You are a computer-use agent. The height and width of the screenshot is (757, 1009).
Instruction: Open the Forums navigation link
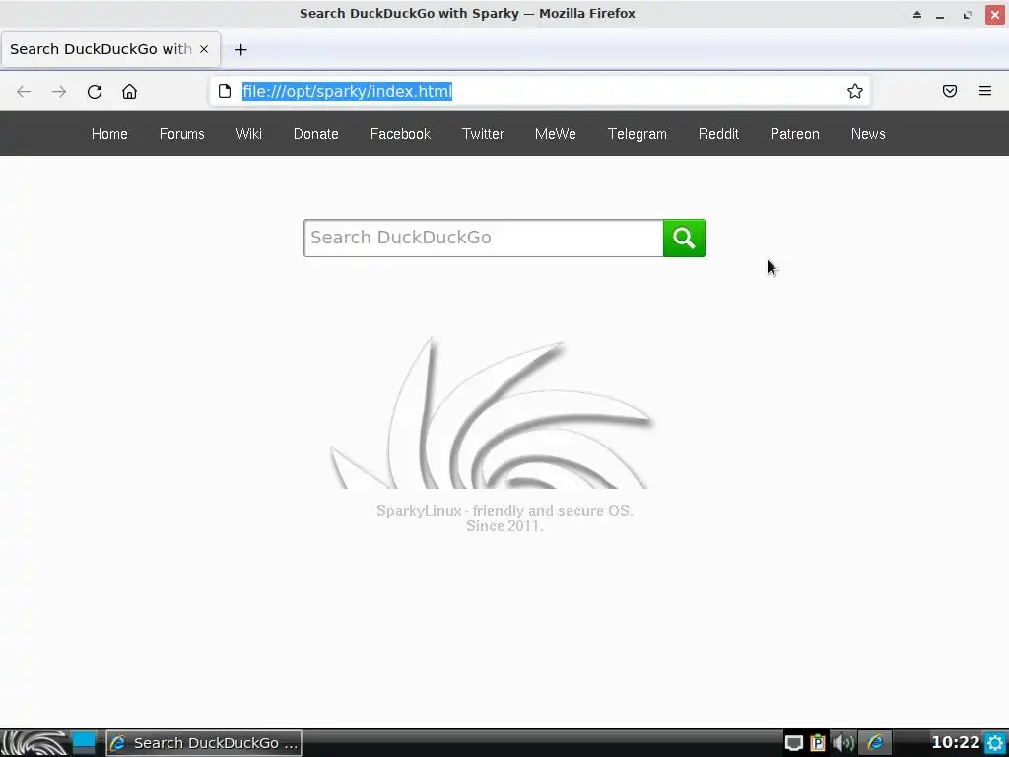(x=182, y=134)
